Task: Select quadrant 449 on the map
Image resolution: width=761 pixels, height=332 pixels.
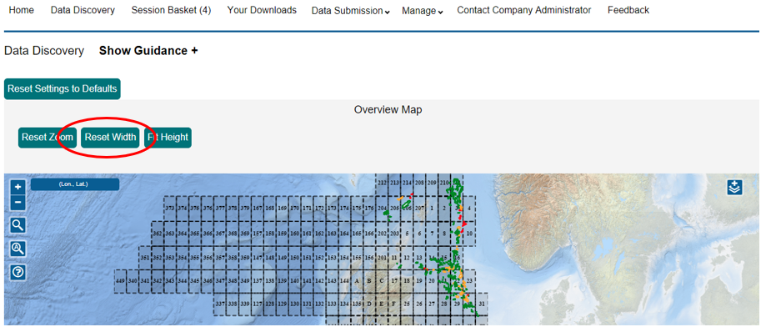Action: tap(120, 281)
